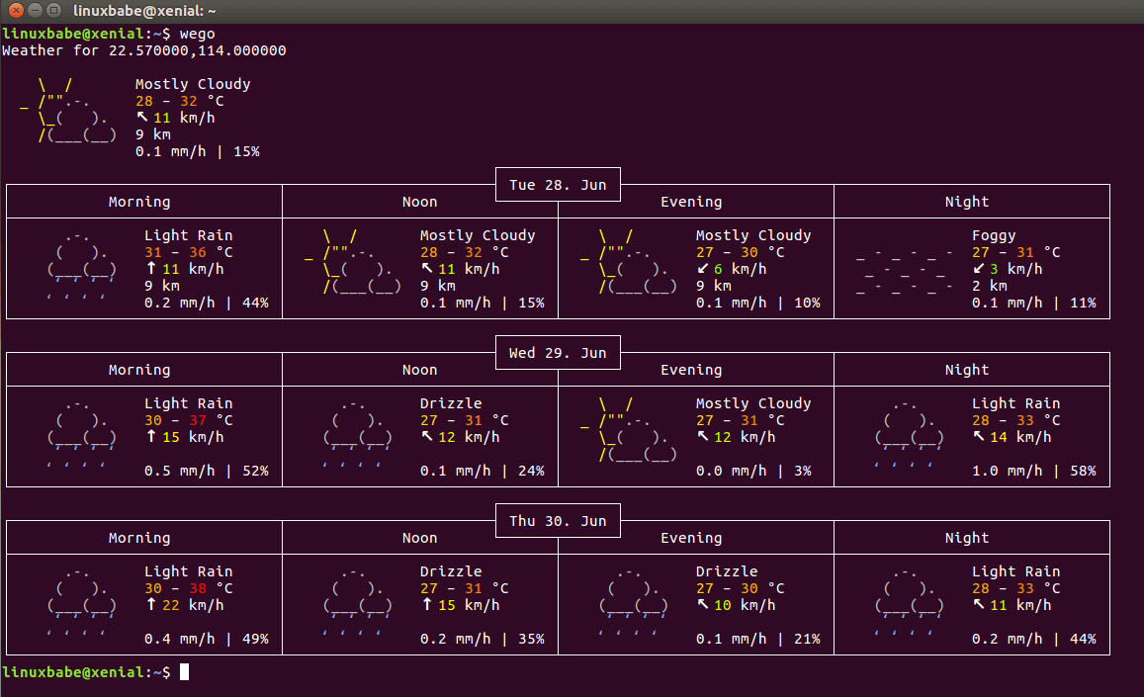Screen dimensions: 1144x697
Task: Click the 'Tue 28. Jun' date header
Action: tap(558, 185)
